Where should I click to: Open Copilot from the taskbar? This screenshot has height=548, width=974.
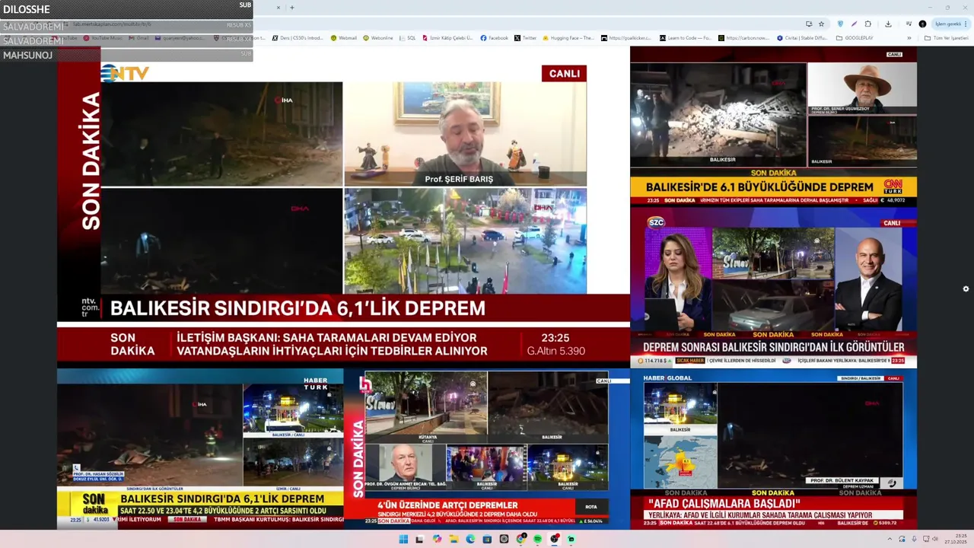(x=437, y=539)
